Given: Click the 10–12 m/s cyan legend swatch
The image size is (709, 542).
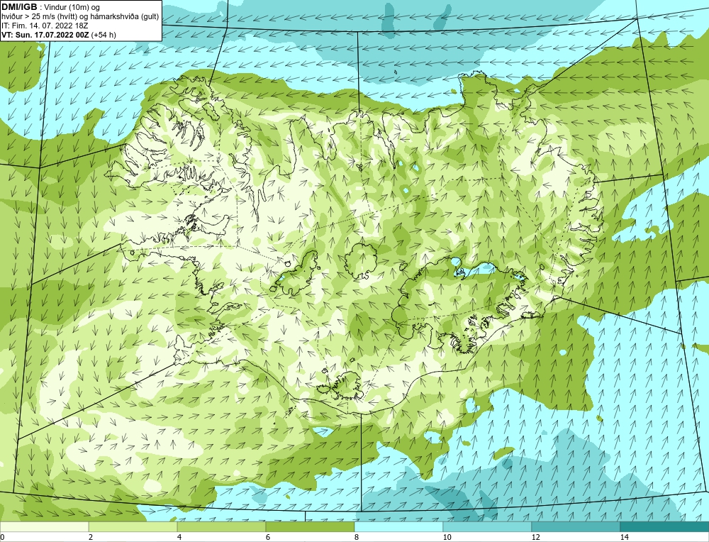Looking at the screenshot, I should tap(488, 526).
